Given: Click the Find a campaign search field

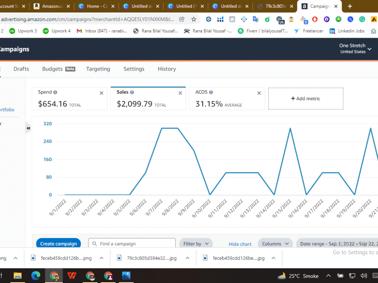Looking at the screenshot, I should (132, 243).
